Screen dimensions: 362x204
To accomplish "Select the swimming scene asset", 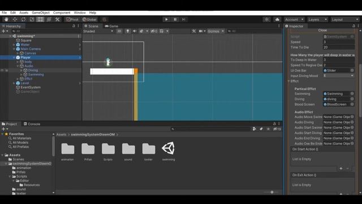I will coord(169,148).
